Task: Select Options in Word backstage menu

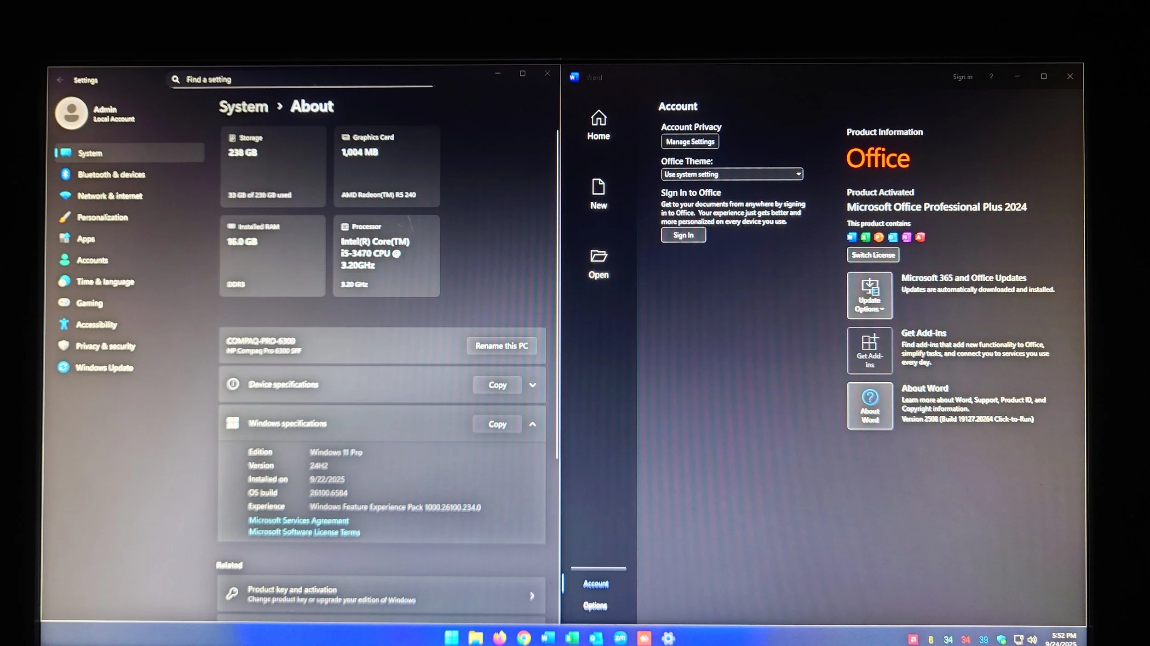Action: 595,606
